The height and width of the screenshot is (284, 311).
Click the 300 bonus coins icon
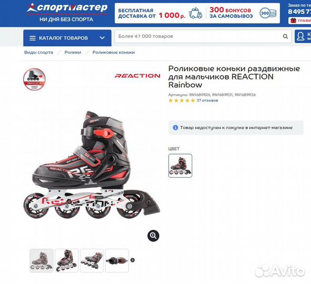268,14
